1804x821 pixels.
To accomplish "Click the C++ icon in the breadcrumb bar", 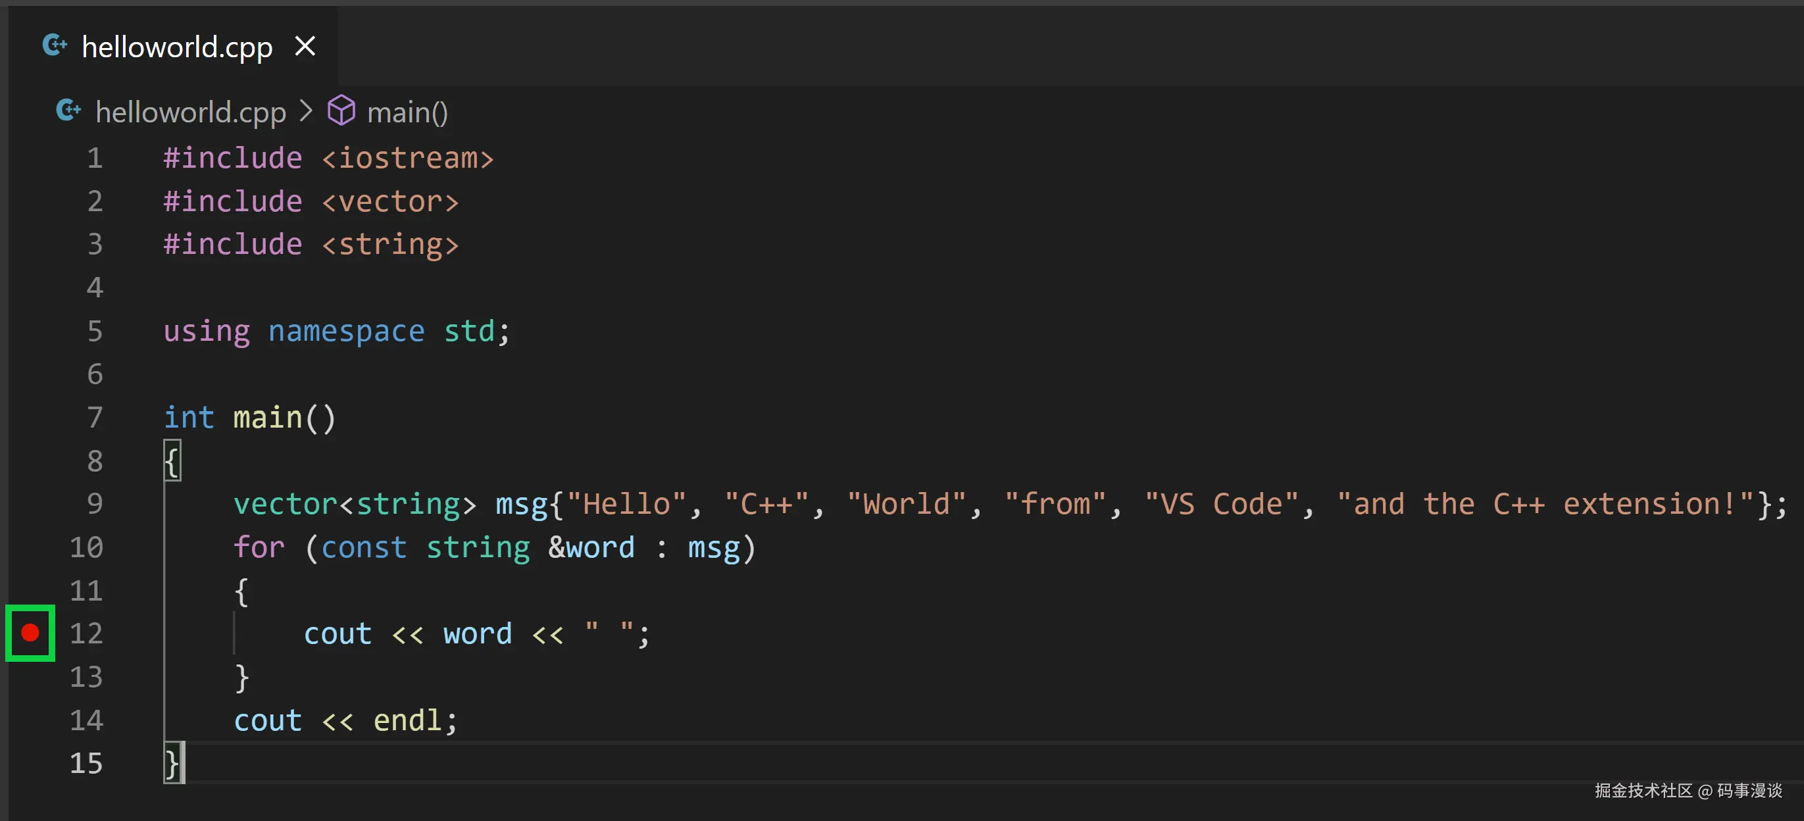I will pos(68,110).
